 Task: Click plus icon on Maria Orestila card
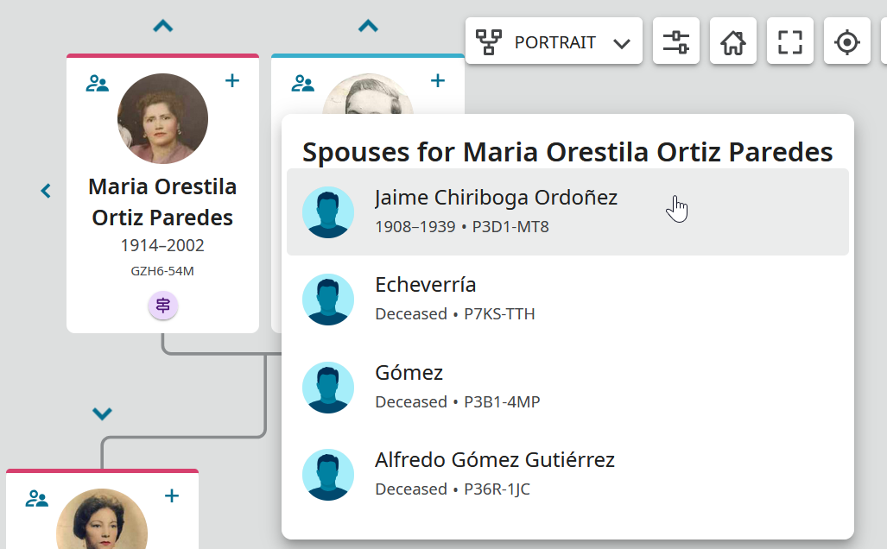tap(232, 81)
